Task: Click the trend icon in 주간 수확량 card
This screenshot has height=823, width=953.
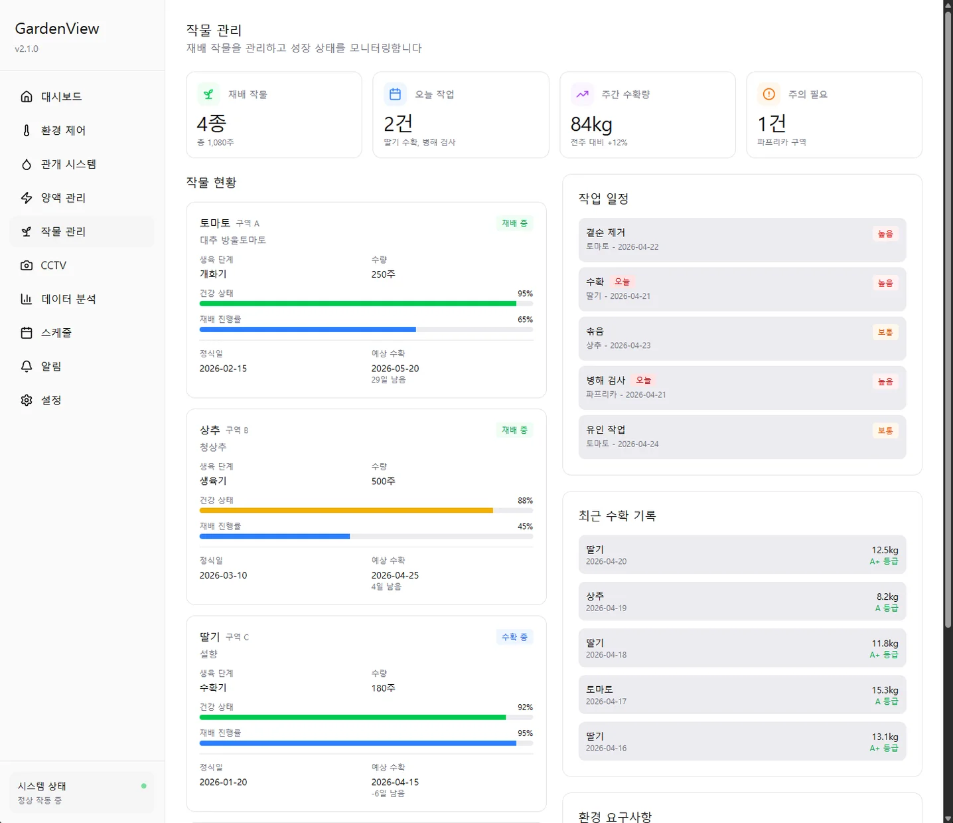Action: 582,94
